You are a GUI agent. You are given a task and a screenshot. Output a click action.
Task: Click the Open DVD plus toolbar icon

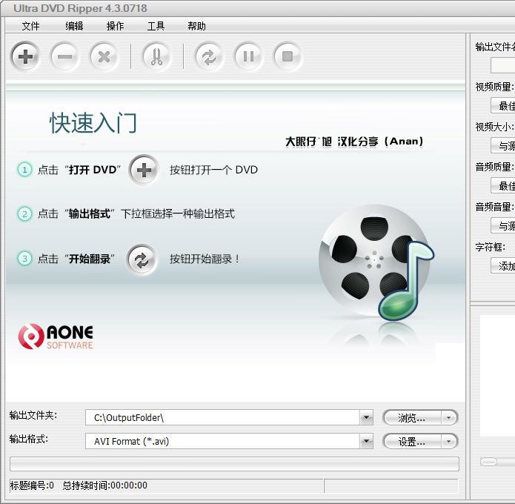[x=25, y=56]
